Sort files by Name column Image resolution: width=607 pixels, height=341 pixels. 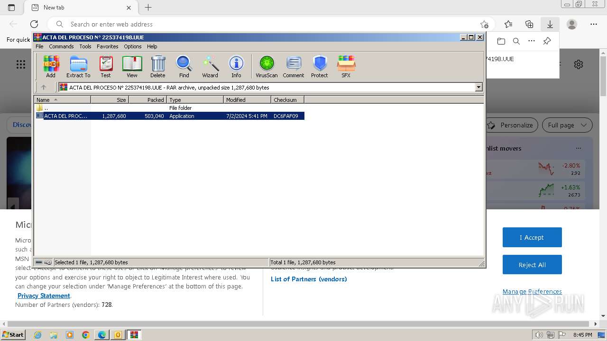(x=62, y=99)
